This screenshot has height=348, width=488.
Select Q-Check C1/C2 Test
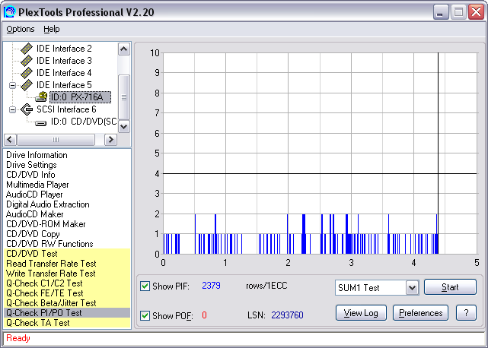pyautogui.click(x=67, y=283)
